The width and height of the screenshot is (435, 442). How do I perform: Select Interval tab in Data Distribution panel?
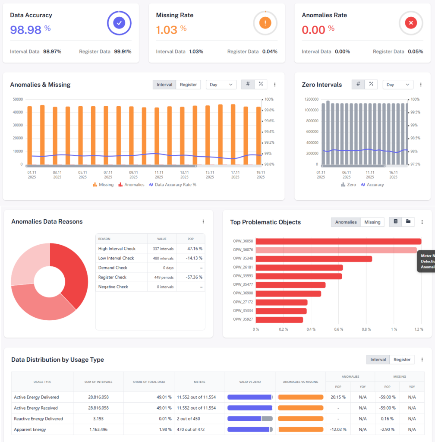point(378,360)
